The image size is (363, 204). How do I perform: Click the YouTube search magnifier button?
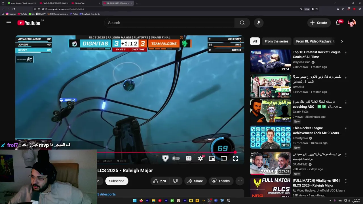(242, 23)
